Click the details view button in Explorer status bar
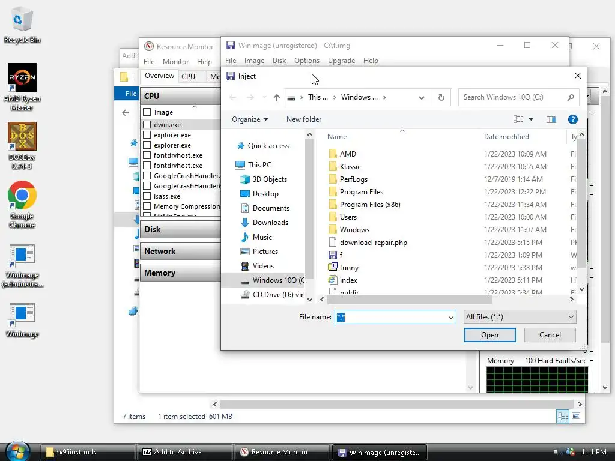Screen dimensions: 615x461 tap(563, 416)
